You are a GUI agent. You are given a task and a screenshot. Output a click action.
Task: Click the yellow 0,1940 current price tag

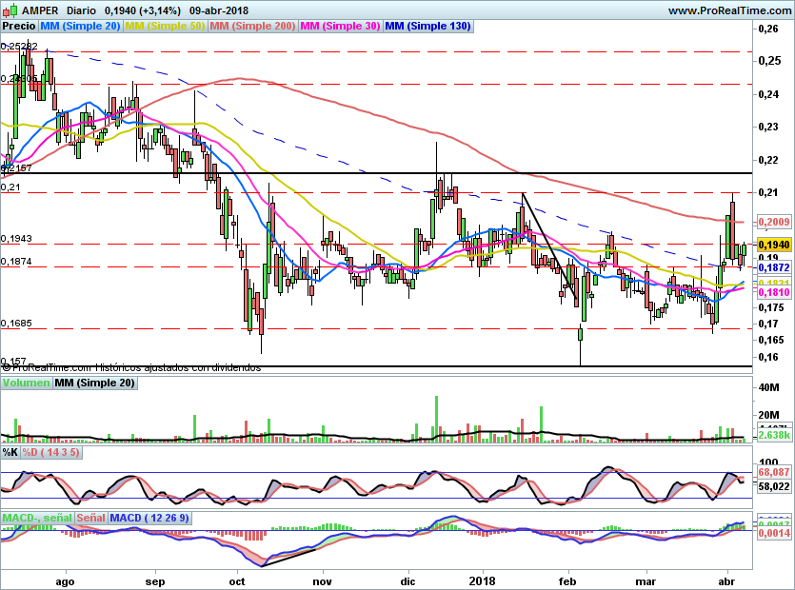774,245
